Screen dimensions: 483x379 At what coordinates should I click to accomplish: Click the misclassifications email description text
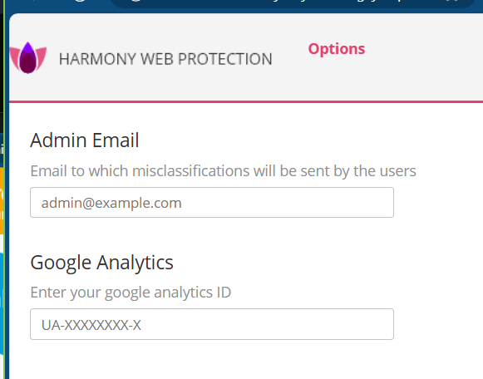click(x=223, y=171)
